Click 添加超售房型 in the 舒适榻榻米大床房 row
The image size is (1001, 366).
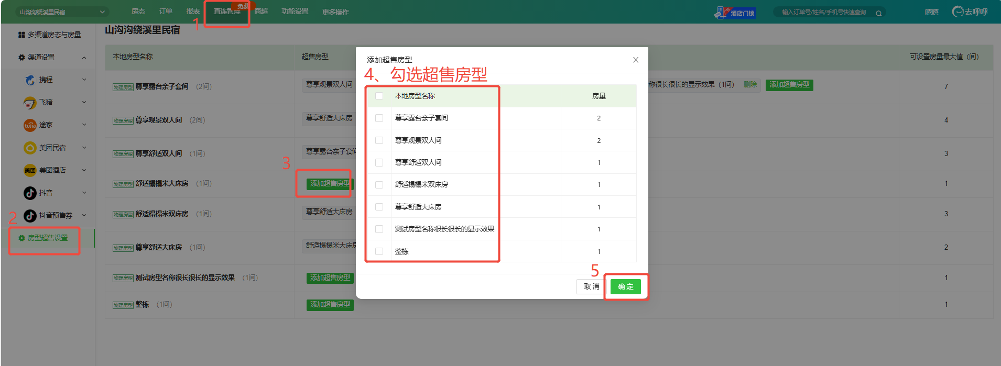pos(330,184)
